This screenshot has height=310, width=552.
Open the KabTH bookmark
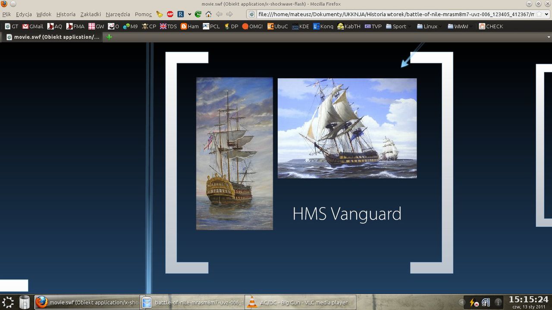349,26
